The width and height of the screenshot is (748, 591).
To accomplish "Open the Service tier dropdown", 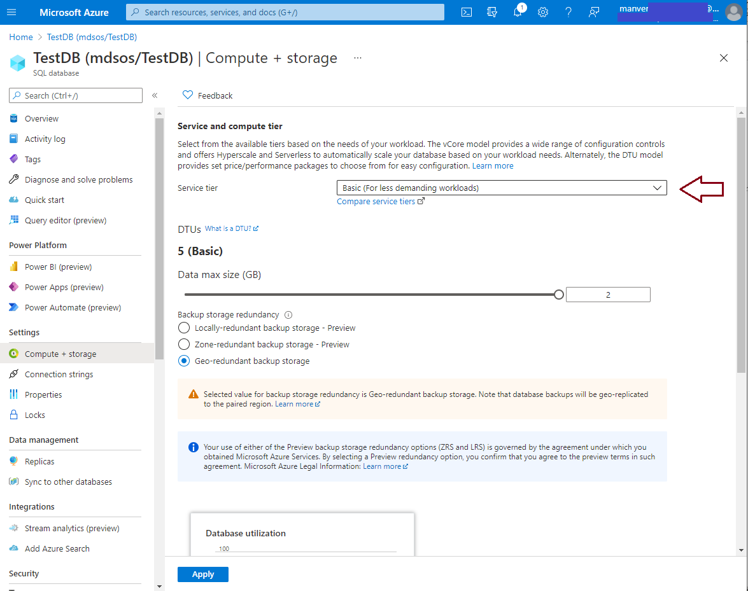I will 501,188.
